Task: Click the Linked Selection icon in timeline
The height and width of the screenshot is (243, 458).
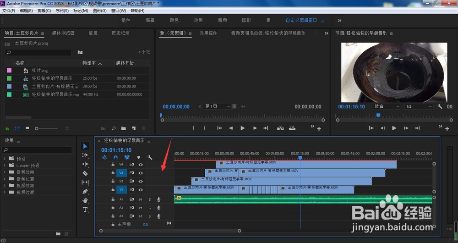Action: click(x=127, y=157)
